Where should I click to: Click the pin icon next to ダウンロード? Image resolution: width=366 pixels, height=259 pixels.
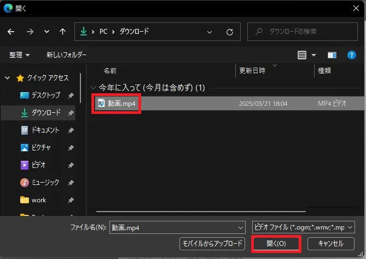click(71, 113)
